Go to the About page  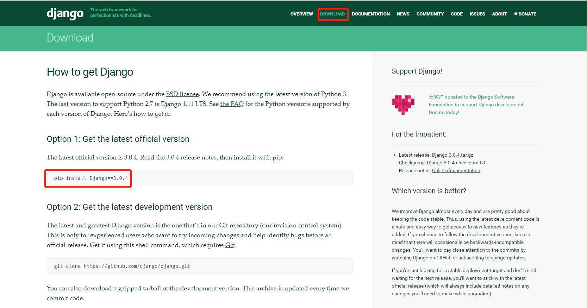click(499, 14)
